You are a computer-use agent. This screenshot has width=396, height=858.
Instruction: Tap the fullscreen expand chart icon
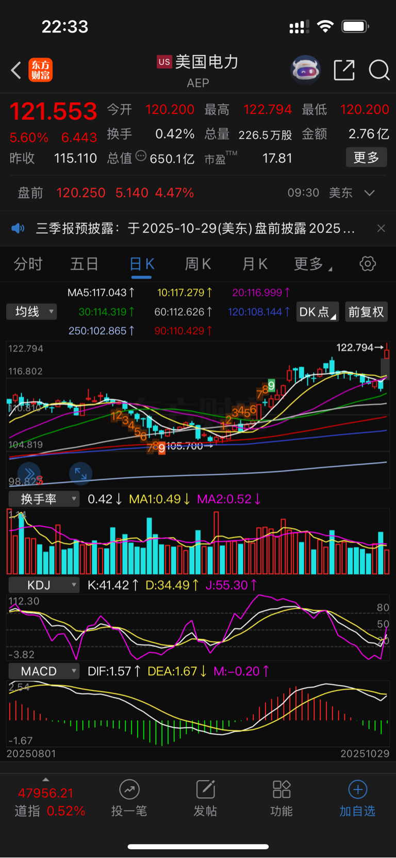coord(80,474)
